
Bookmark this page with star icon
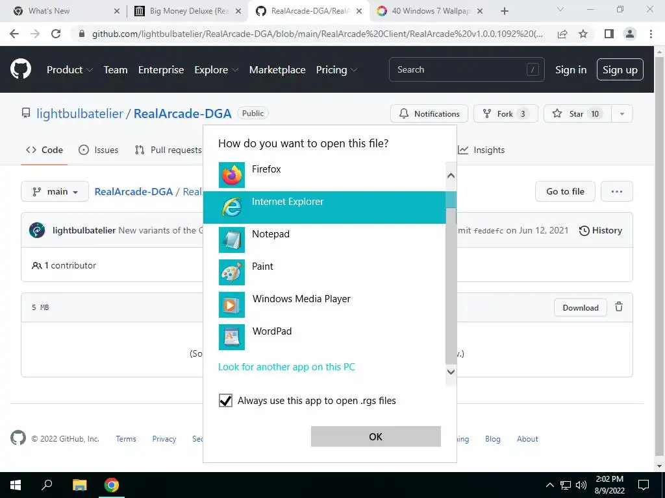pos(583,34)
